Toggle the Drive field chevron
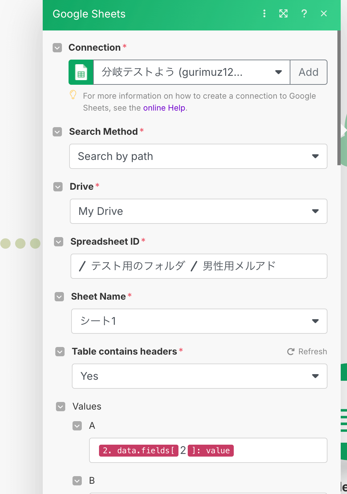347x494 pixels. [58, 187]
